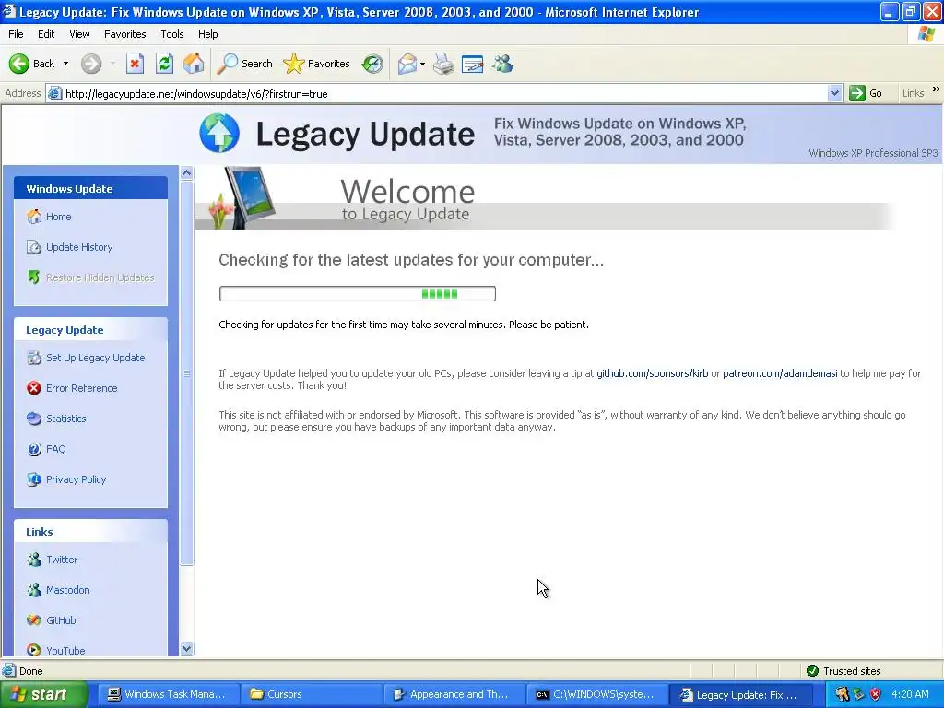Open the View menu
The image size is (944, 708).
[79, 34]
